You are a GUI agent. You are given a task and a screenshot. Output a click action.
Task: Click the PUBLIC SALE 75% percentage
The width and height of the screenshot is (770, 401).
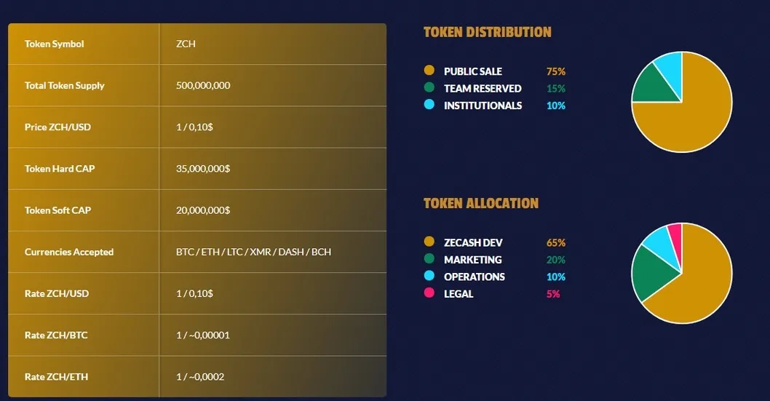point(556,71)
